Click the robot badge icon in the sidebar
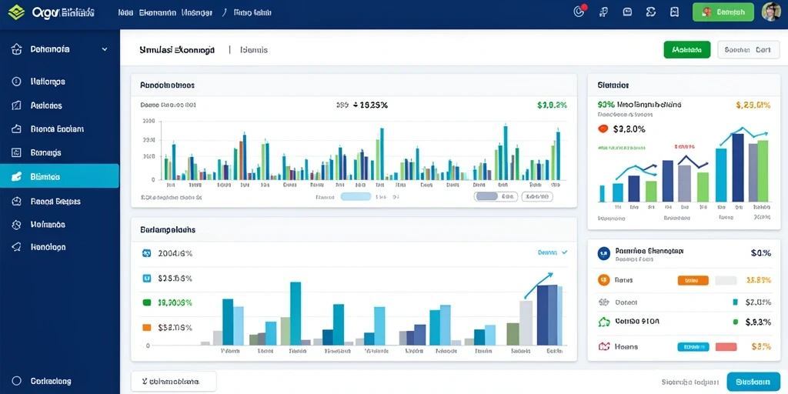Image resolution: width=788 pixels, height=394 pixels. tap(16, 202)
